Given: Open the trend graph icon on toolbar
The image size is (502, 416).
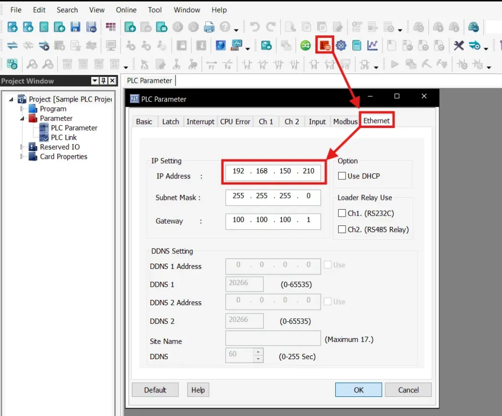Looking at the screenshot, I should [373, 46].
